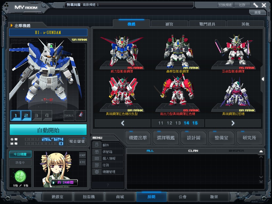Expand the chat panel with up arrow
Image resolution: width=272 pixels, height=204 pixels.
click(x=261, y=151)
